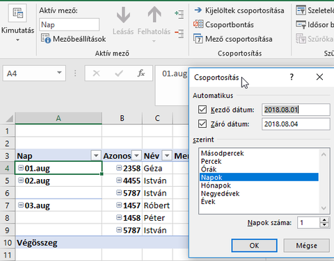Image resolution: width=334 pixels, height=261 pixels.
Task: Open the Nap column filter dropdown
Action: click(96, 155)
